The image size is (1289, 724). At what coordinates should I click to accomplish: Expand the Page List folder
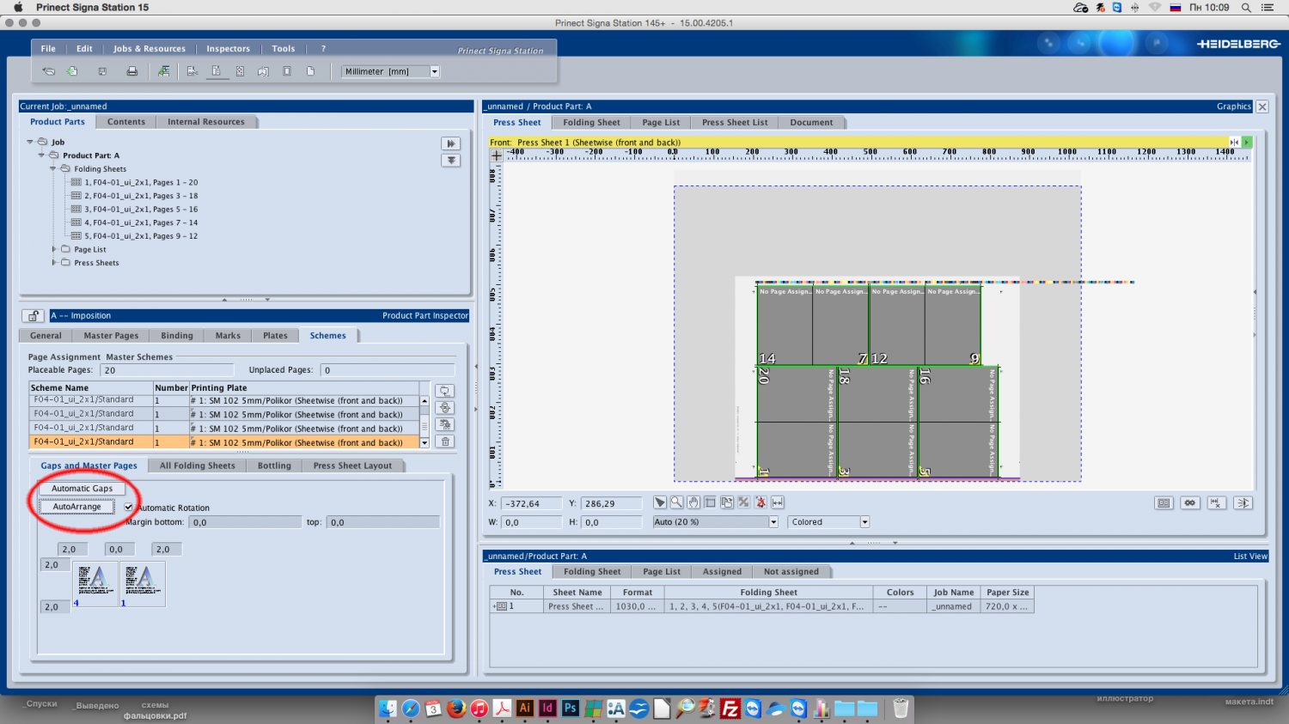(x=53, y=250)
